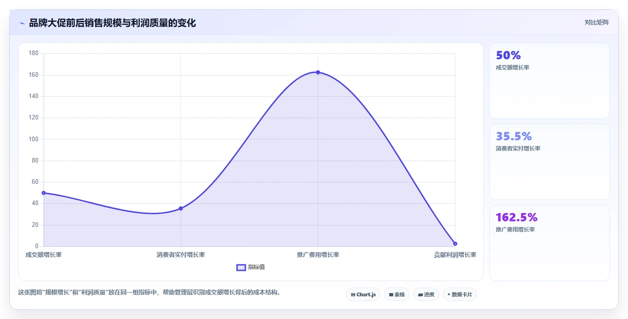Select the Chart.js tag
Viewport: 628px width, 319px height.
pos(363,294)
